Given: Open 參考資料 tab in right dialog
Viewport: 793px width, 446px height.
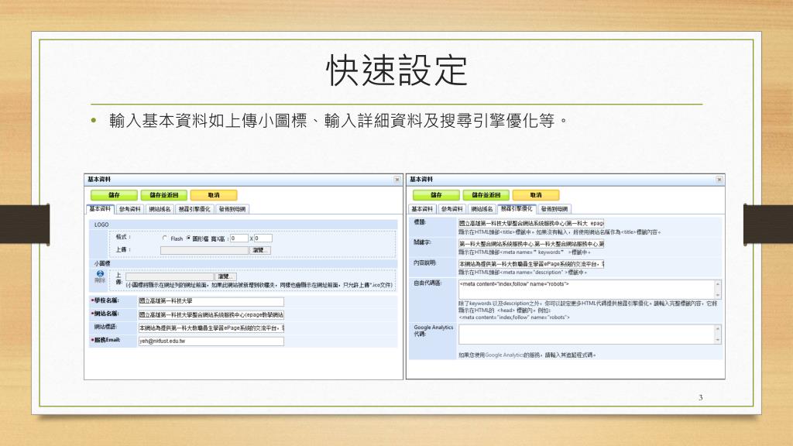Looking at the screenshot, I should (x=451, y=209).
